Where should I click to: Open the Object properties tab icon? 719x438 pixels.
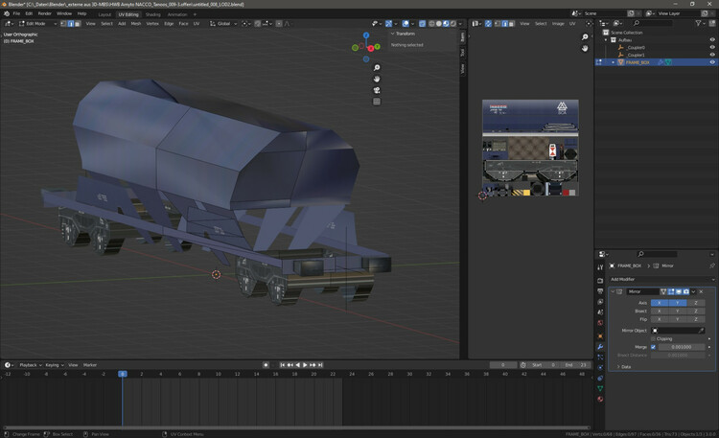point(600,336)
